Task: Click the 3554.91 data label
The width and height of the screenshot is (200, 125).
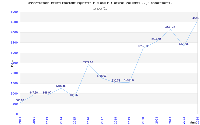Action: coord(156,39)
